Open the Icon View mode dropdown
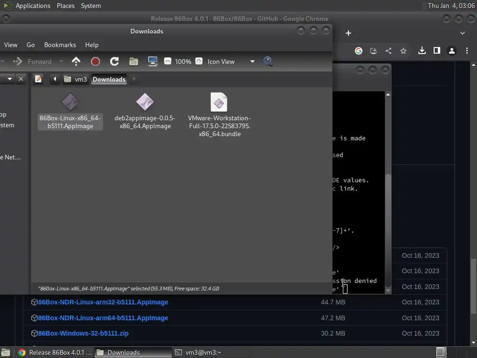The image size is (477, 358). [x=231, y=62]
